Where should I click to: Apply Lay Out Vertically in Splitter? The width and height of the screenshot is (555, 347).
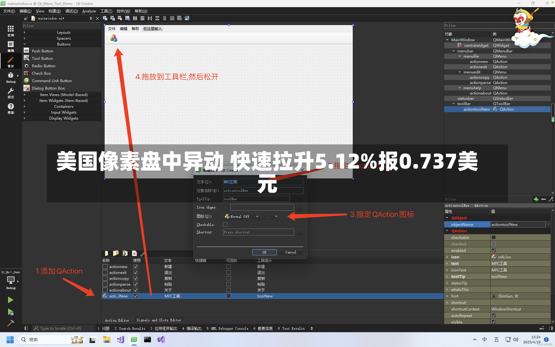(157, 18)
